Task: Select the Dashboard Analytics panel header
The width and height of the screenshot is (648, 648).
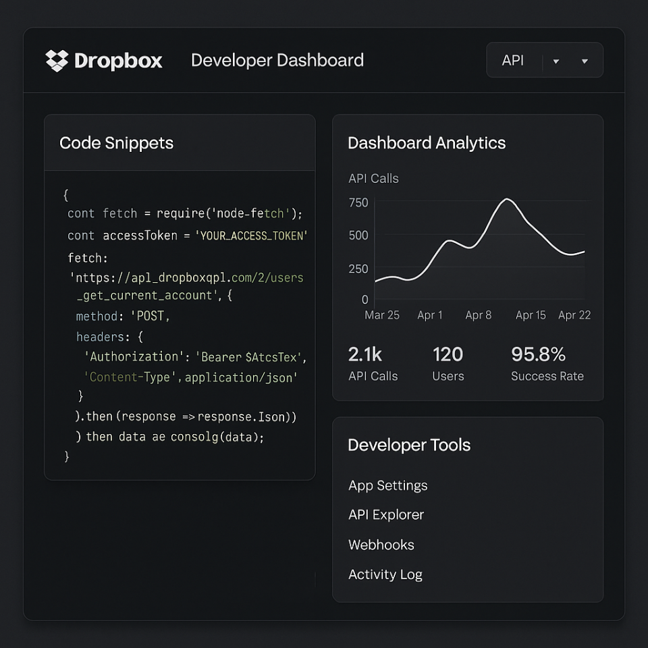Action: [427, 143]
